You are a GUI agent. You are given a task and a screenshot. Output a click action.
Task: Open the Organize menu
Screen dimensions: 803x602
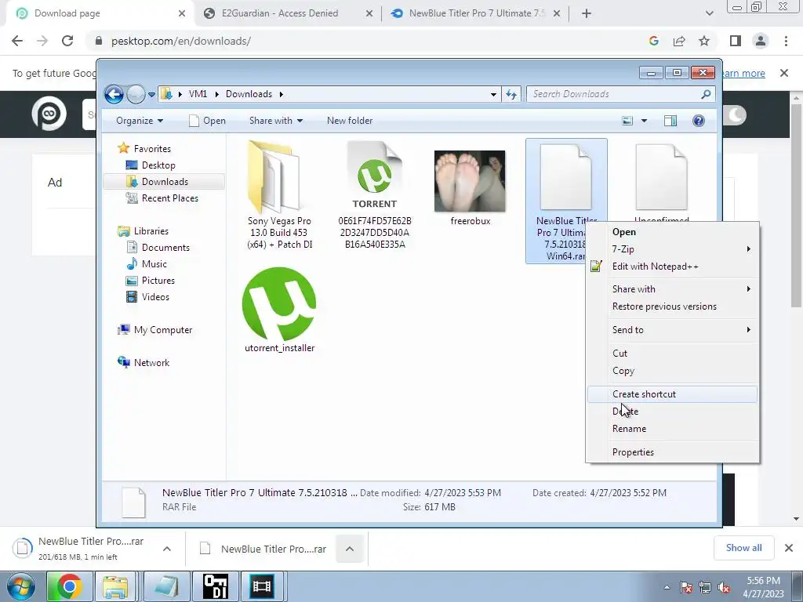click(x=140, y=121)
